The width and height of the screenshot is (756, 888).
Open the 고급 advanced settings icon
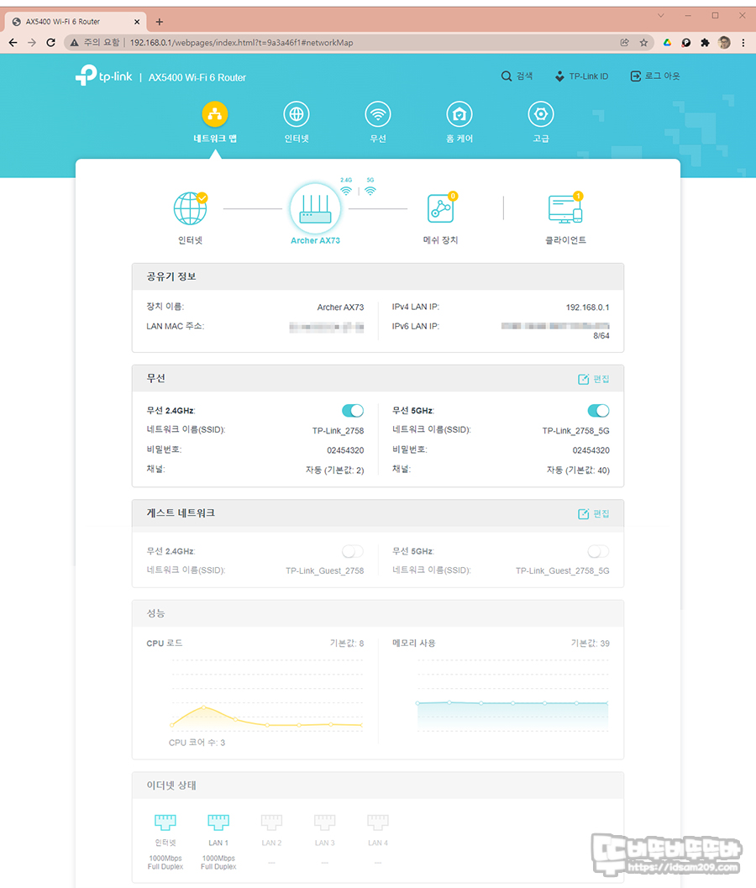pyautogui.click(x=541, y=114)
